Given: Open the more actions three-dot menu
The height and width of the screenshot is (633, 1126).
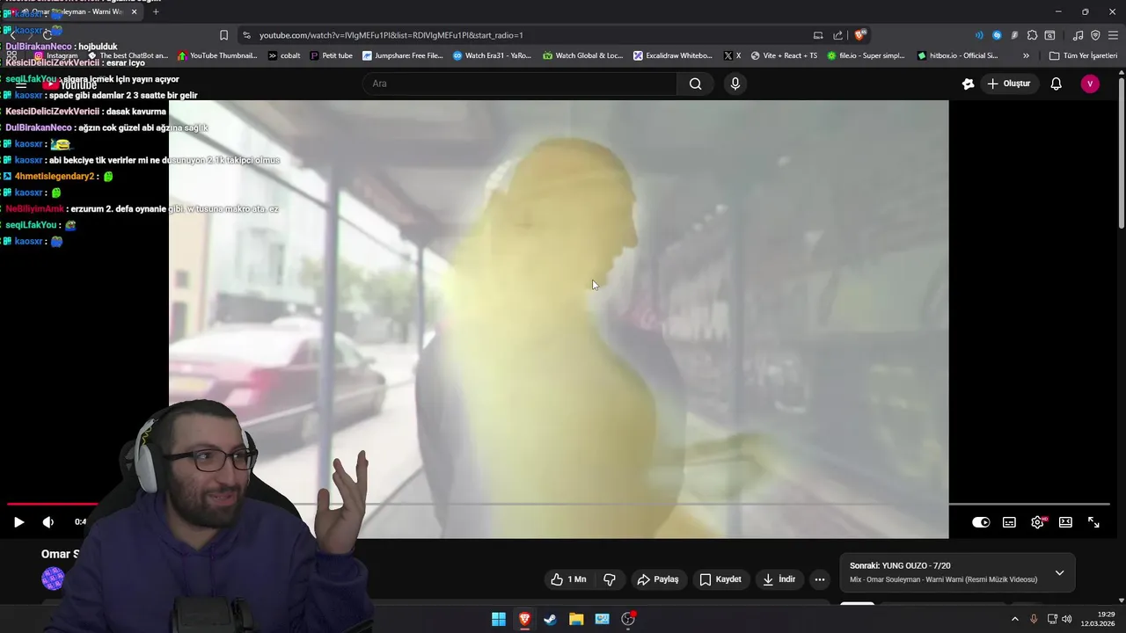Looking at the screenshot, I should [x=820, y=579].
